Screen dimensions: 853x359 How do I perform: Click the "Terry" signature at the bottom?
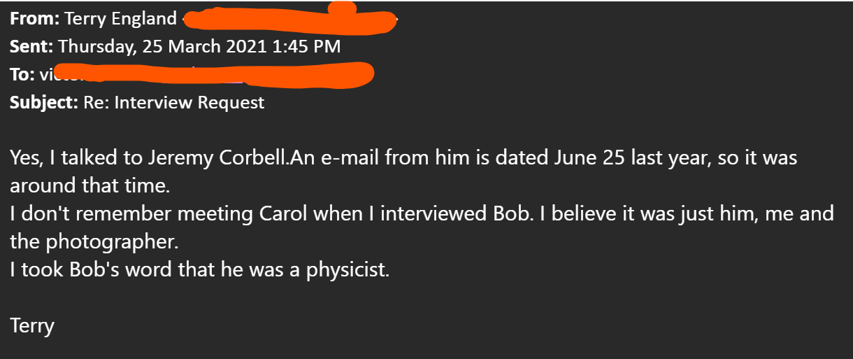tap(32, 325)
